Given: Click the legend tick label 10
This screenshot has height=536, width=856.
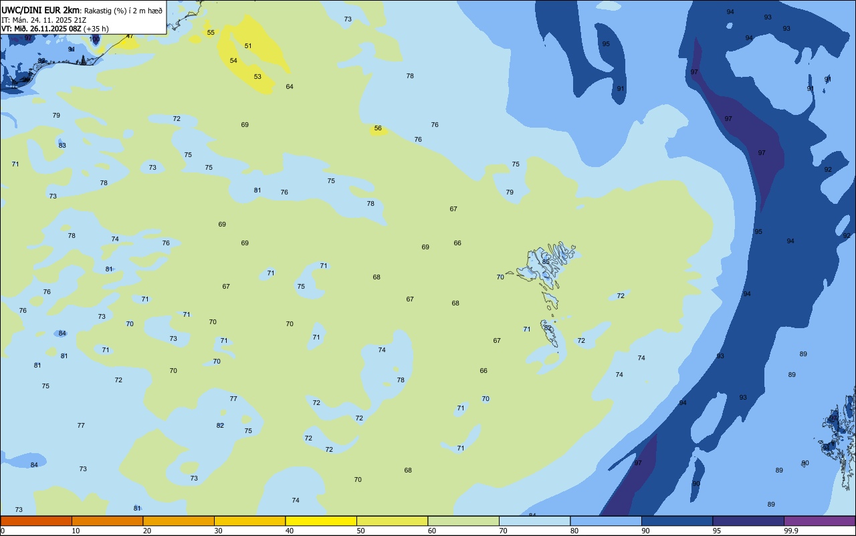Looking at the screenshot, I should [x=76, y=531].
